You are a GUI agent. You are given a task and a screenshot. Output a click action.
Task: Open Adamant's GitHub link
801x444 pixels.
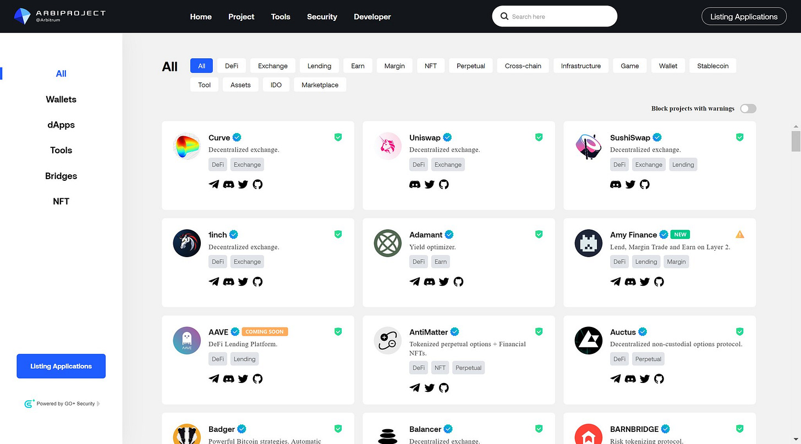pyautogui.click(x=458, y=281)
